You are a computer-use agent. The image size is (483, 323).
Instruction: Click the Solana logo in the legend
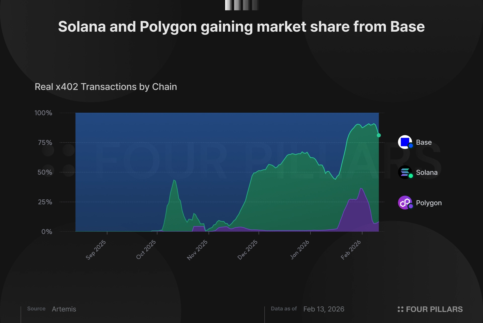click(405, 172)
